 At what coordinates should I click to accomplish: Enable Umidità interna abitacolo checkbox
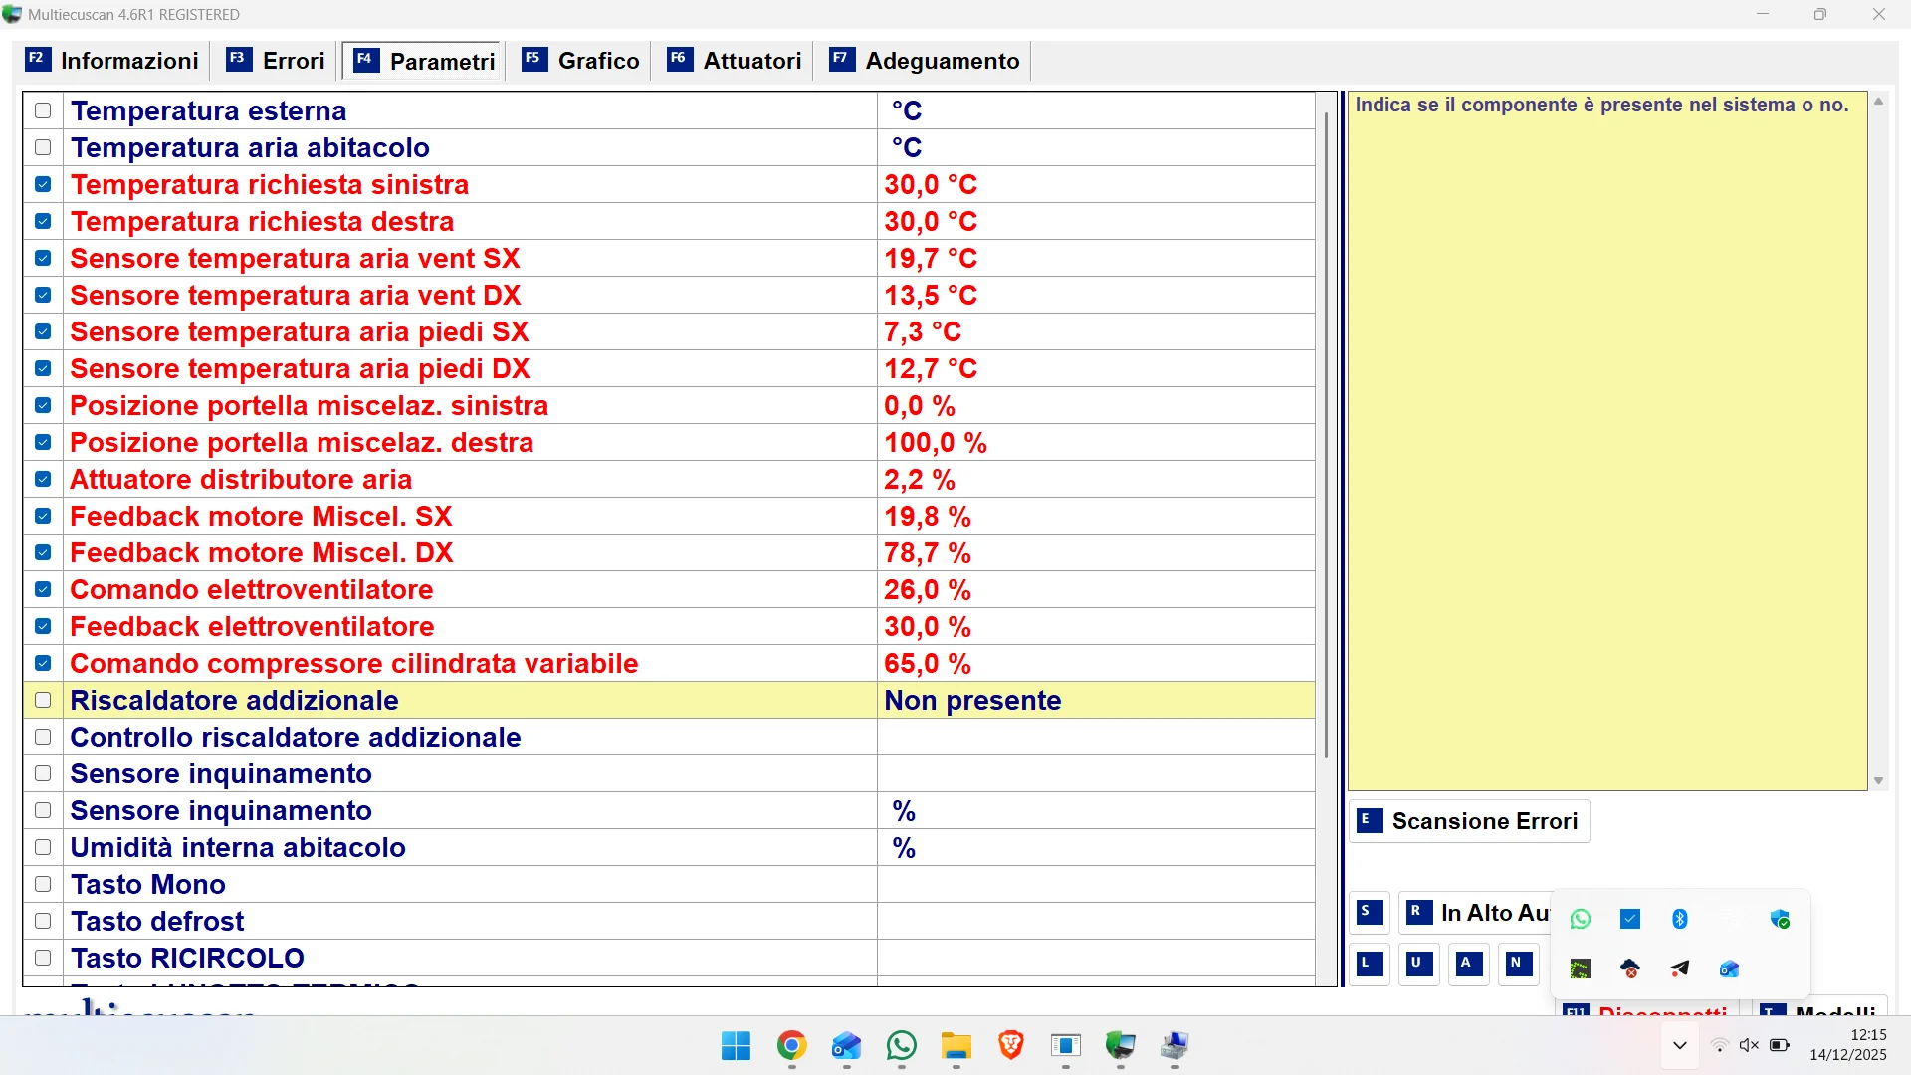(43, 847)
